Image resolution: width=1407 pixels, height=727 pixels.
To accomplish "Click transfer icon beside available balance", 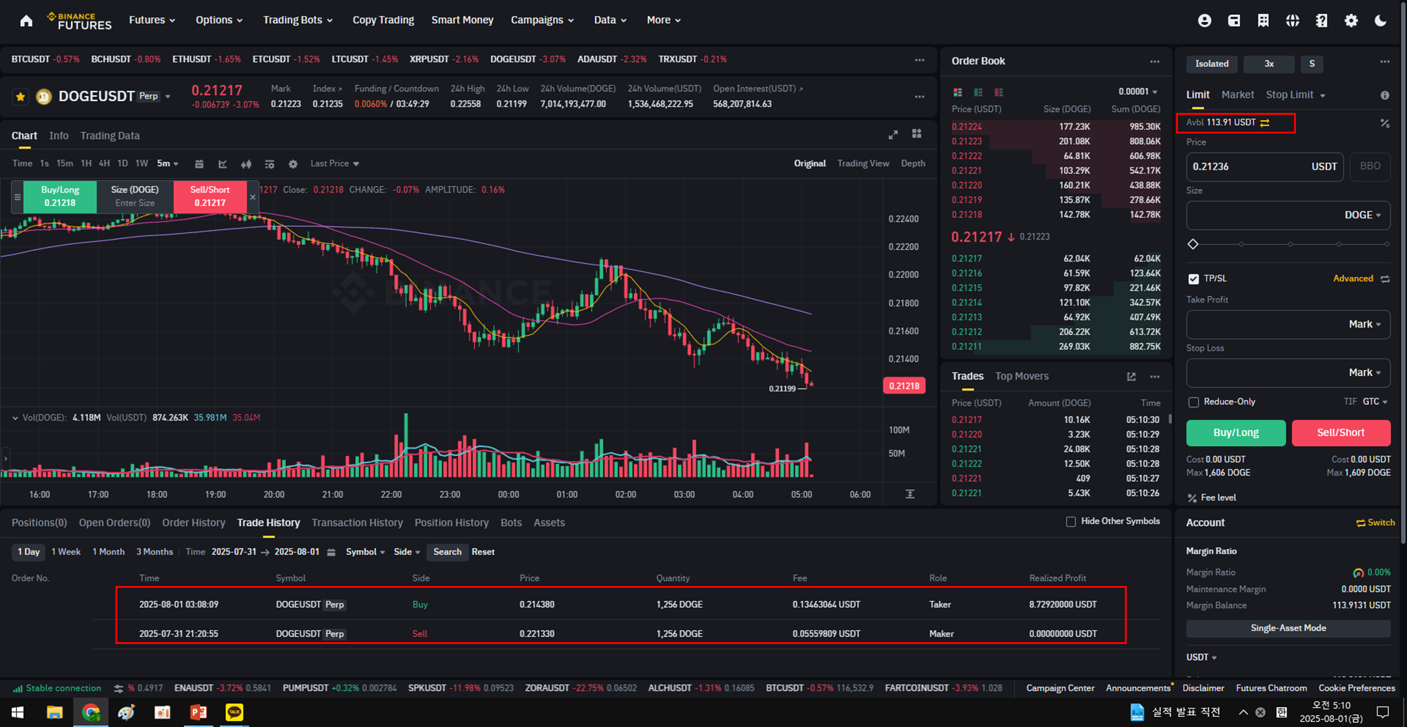I will click(x=1265, y=123).
